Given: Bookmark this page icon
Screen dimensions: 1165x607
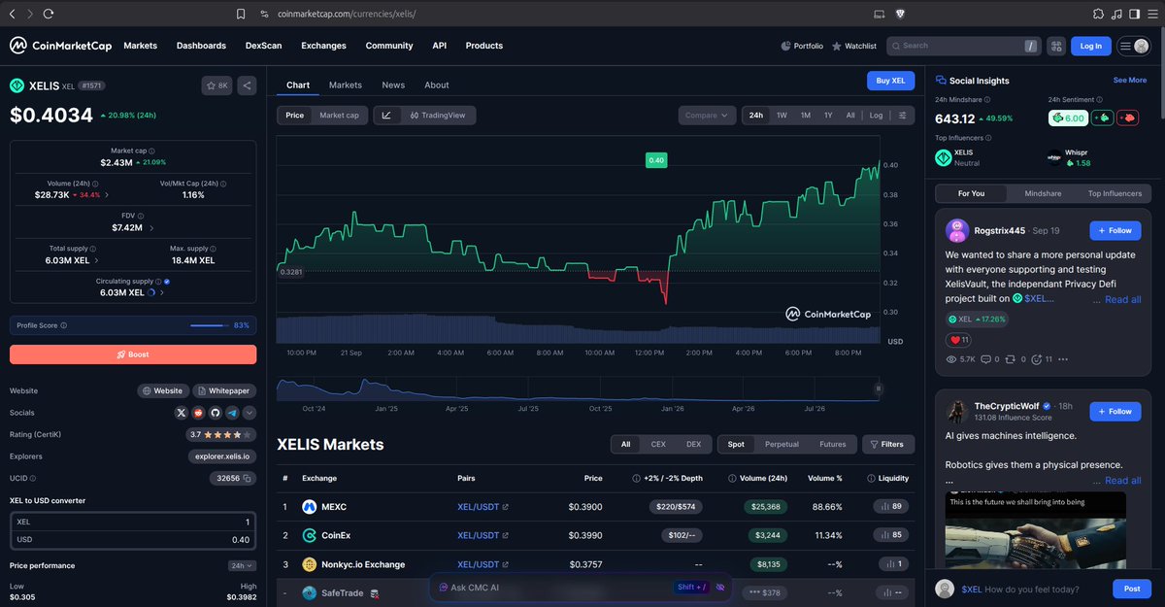Looking at the screenshot, I should click(x=241, y=15).
